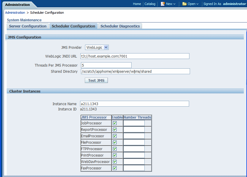
Task: Switch to Server Configuration tab
Action: tap(27, 26)
